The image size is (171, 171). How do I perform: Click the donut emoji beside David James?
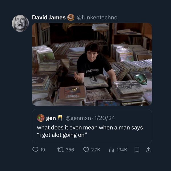pos(71,17)
